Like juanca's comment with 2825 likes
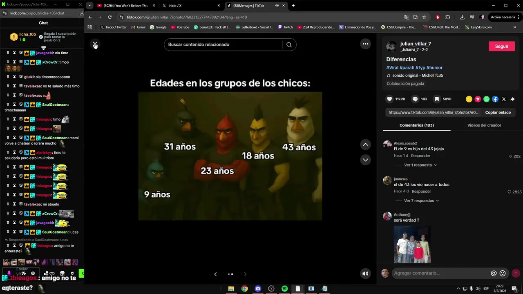Viewport: 523px width, 294px height. [509, 192]
